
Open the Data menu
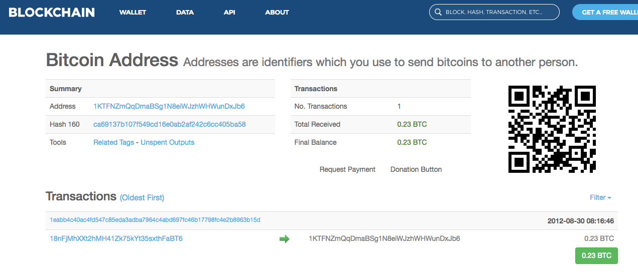click(x=185, y=12)
